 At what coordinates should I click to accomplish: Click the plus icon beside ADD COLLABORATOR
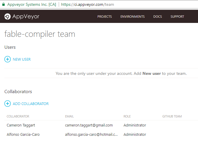coord(8,104)
